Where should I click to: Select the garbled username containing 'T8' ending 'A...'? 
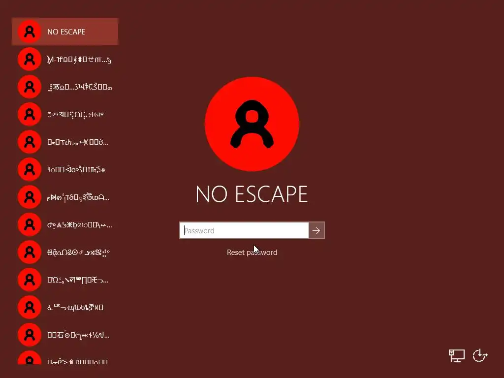[x=78, y=197]
